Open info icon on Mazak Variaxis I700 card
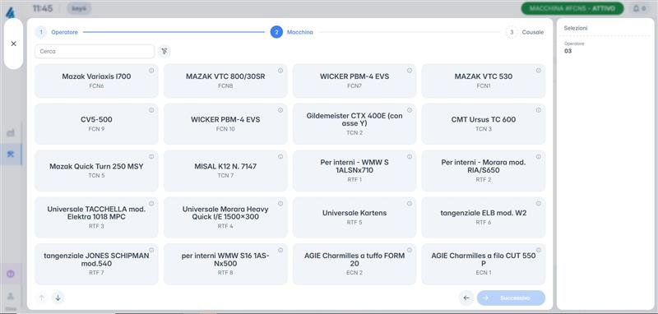The width and height of the screenshot is (658, 314). 151,71
